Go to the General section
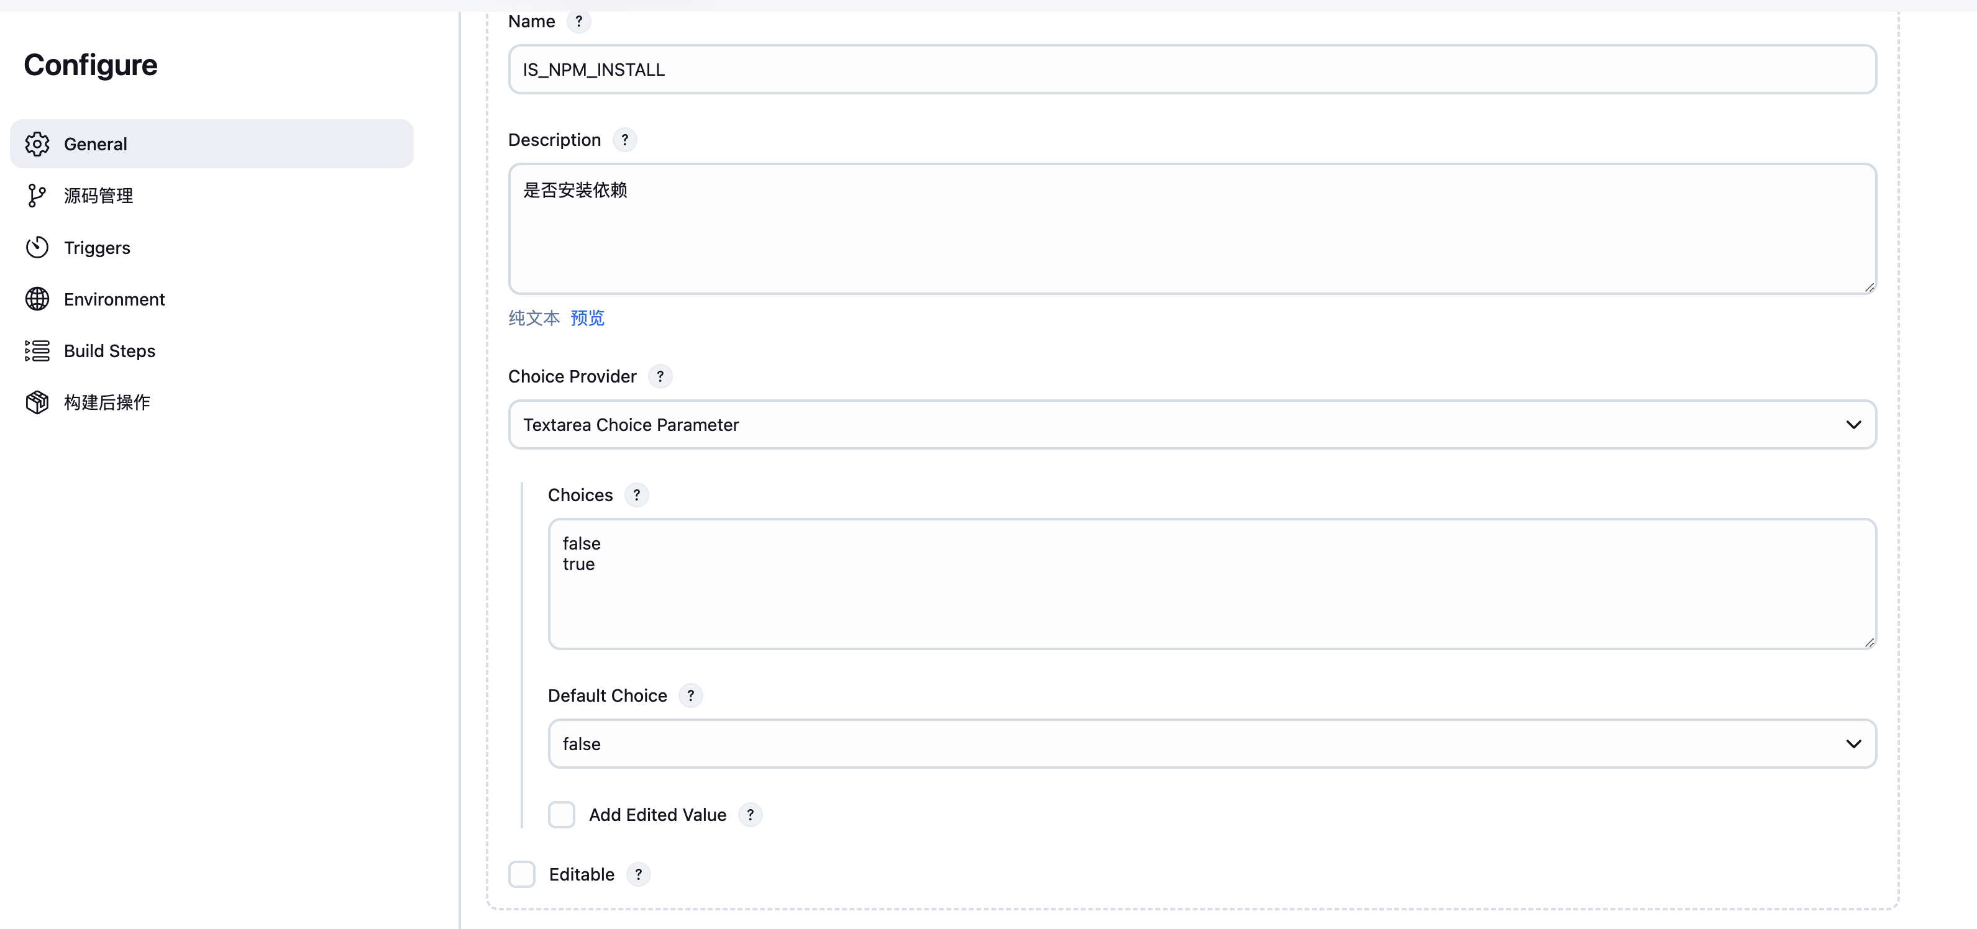Viewport: 1977px width, 929px height. [x=212, y=144]
